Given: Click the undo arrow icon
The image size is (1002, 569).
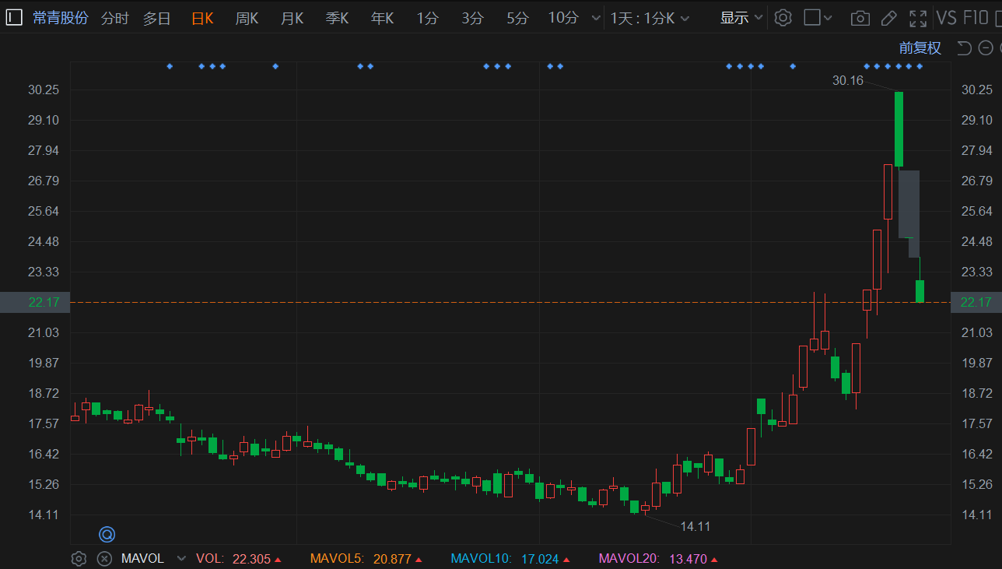Looking at the screenshot, I should 964,48.
